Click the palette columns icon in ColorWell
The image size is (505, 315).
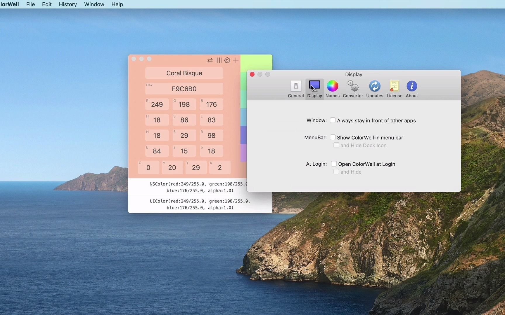(219, 60)
